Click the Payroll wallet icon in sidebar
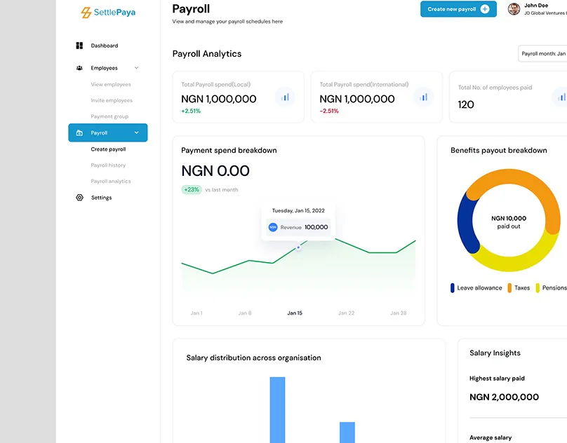Screen dimensions: 567x443 (x=79, y=133)
